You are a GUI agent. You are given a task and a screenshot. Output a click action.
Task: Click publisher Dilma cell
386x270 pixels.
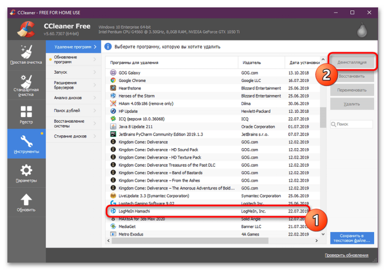[246, 103]
